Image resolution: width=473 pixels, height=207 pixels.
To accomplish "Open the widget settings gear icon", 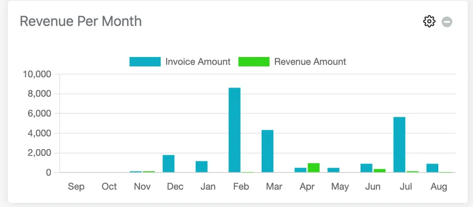I will coord(429,21).
